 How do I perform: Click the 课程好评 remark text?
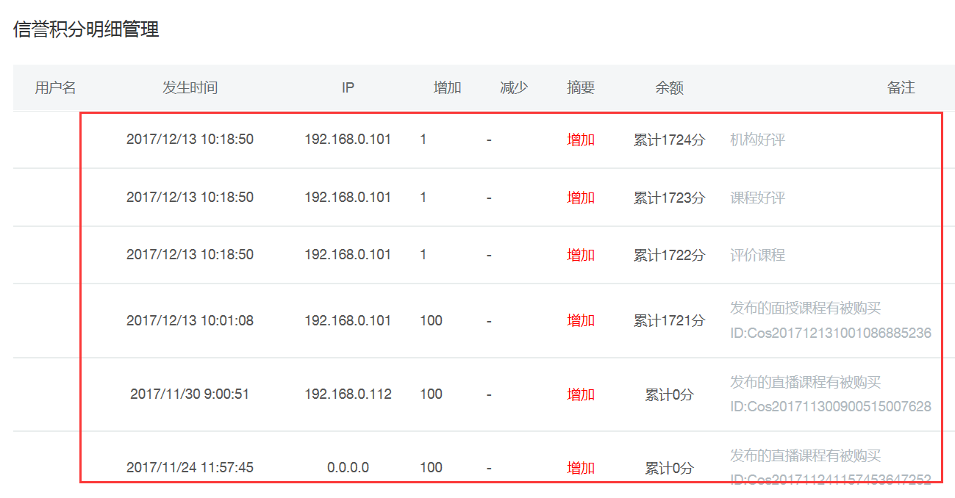pyautogui.click(x=757, y=198)
